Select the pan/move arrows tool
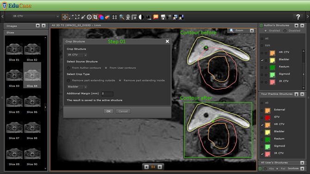 [x=65, y=17]
